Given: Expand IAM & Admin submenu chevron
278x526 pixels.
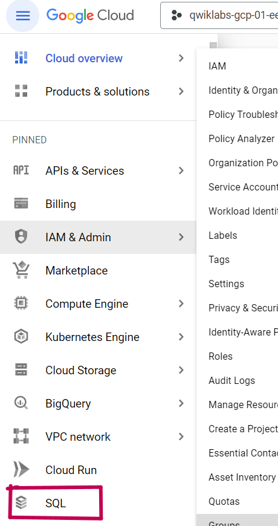Looking at the screenshot, I should tap(181, 237).
